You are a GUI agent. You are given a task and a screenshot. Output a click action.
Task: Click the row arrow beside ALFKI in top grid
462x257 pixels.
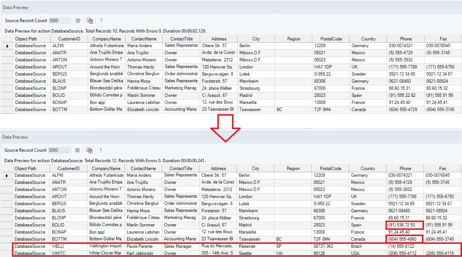[x=7, y=46]
